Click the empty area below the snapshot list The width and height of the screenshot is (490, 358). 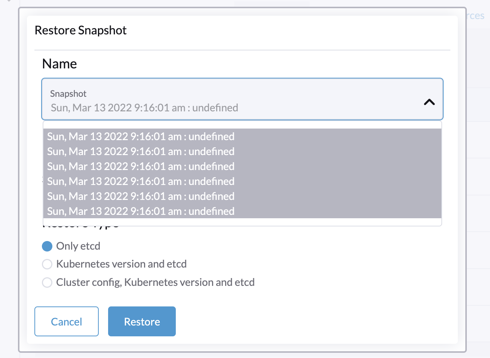pos(242,222)
